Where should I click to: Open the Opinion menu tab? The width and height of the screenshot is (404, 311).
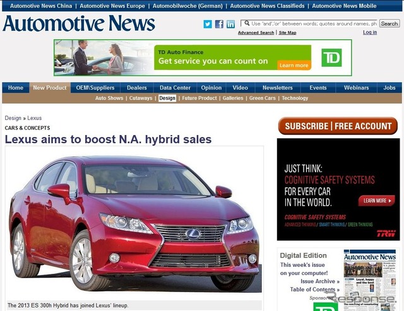click(x=211, y=88)
